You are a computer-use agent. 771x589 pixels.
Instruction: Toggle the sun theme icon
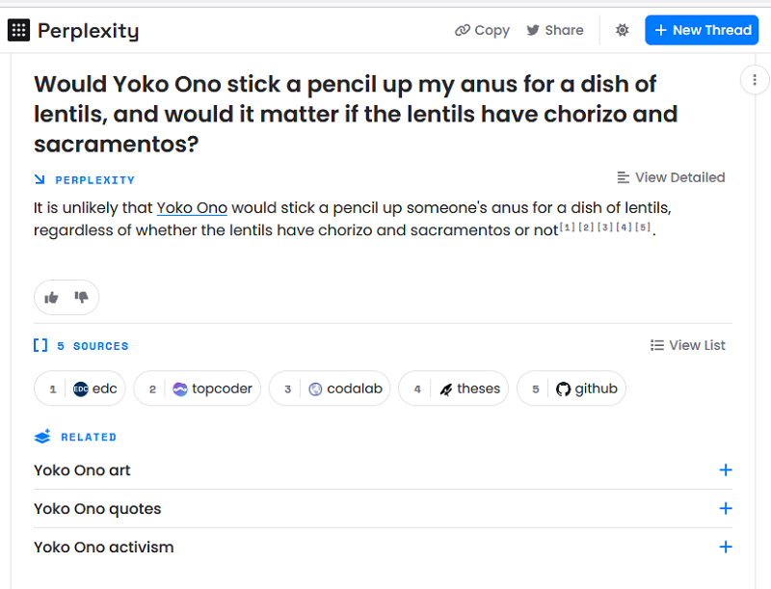tap(622, 30)
